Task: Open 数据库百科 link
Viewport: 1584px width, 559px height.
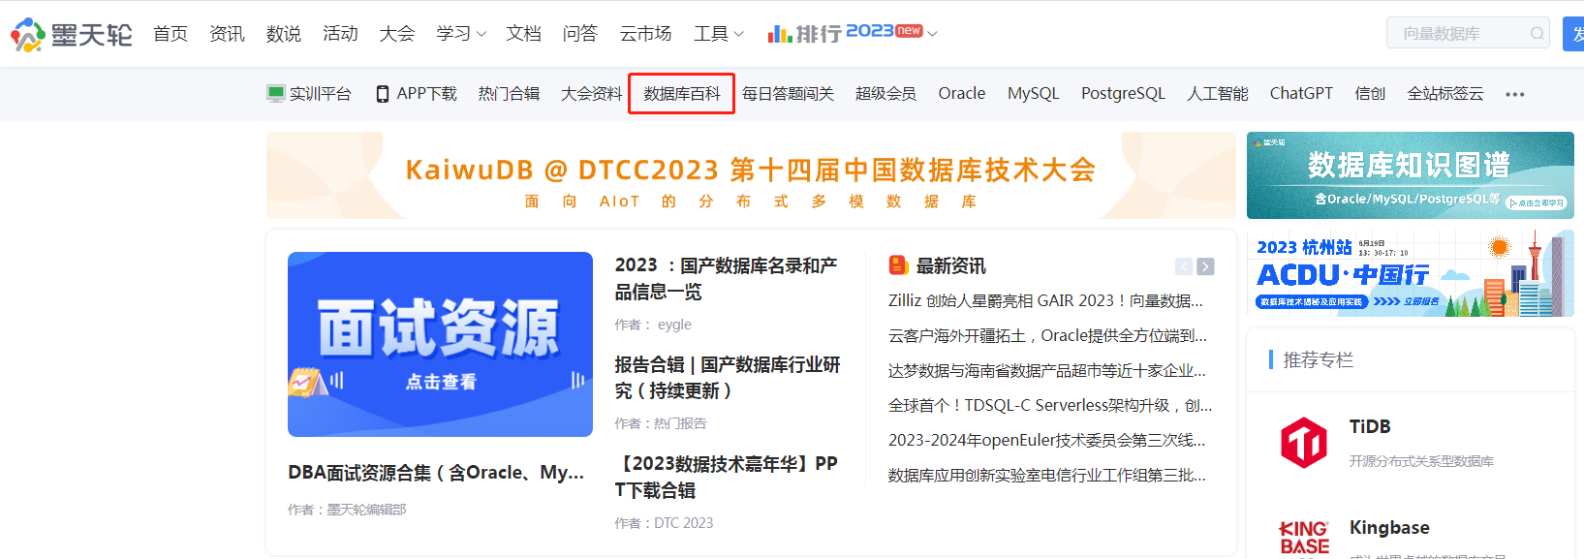Action: click(682, 94)
